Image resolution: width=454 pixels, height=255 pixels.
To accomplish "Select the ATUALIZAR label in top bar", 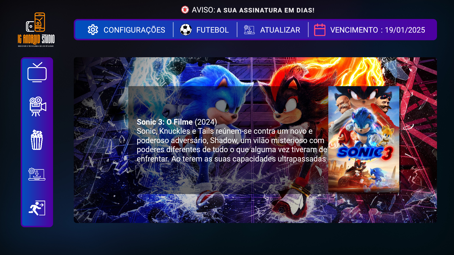I will (x=280, y=30).
